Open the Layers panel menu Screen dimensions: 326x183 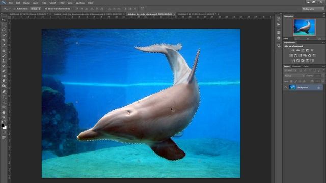point(324,67)
